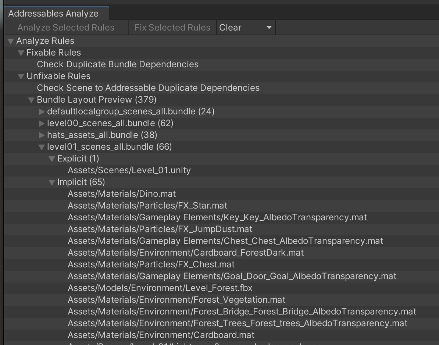
Task: Select the Assets/Scenes/Level_01.unity entry
Action: [x=129, y=170]
